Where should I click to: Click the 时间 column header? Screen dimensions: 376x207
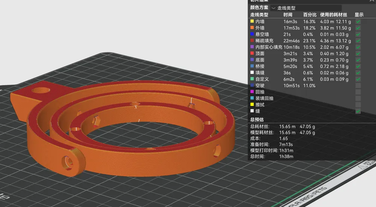click(x=288, y=15)
